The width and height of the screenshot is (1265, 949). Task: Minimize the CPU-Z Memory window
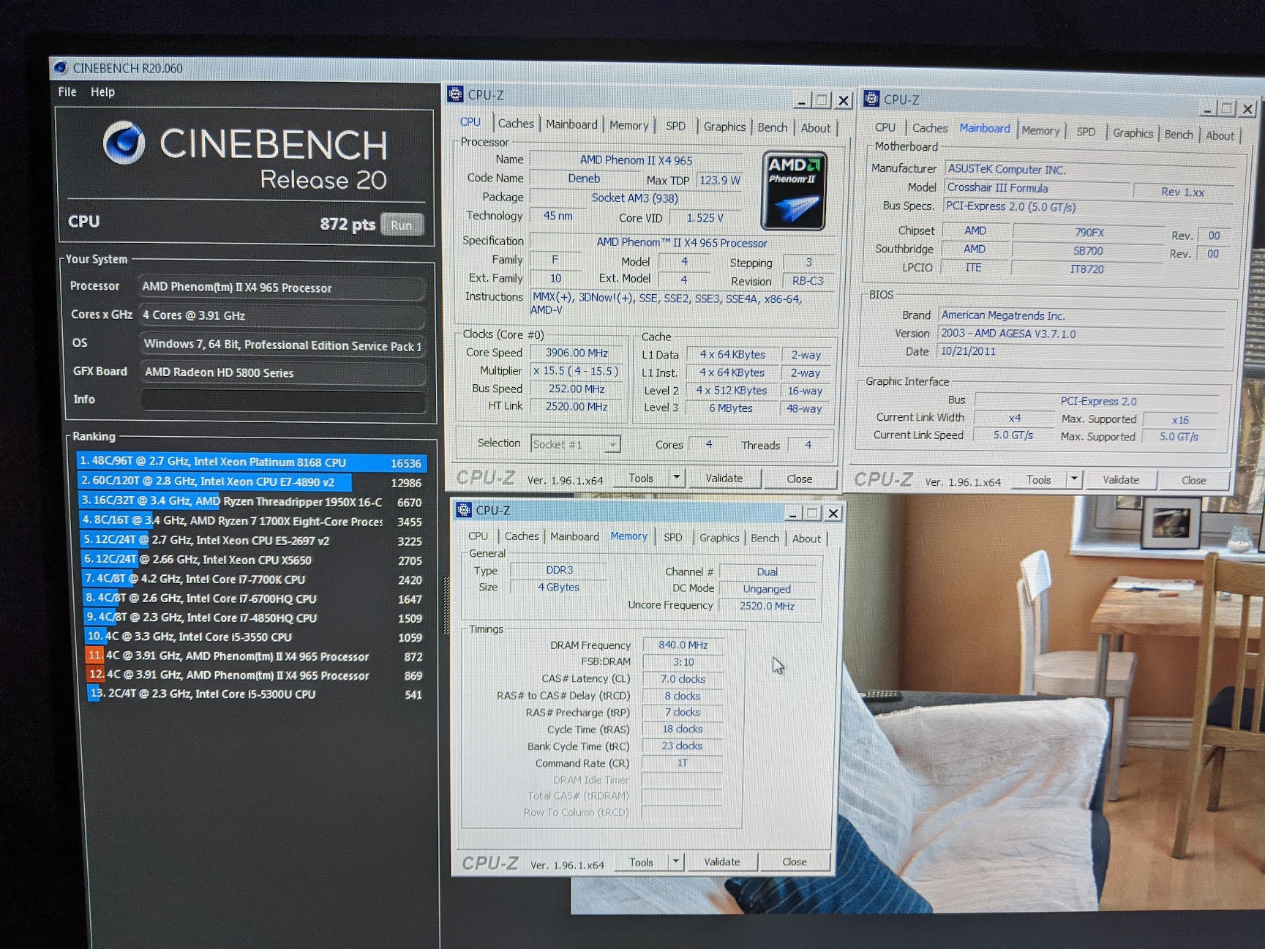click(792, 514)
